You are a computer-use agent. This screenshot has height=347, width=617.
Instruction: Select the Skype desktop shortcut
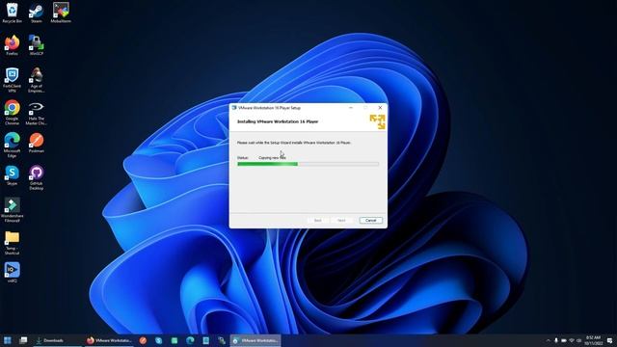click(x=13, y=175)
